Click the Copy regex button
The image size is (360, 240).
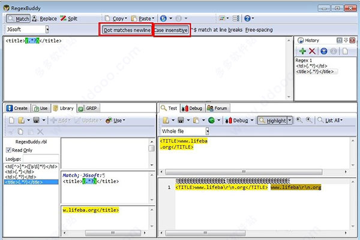[115, 19]
